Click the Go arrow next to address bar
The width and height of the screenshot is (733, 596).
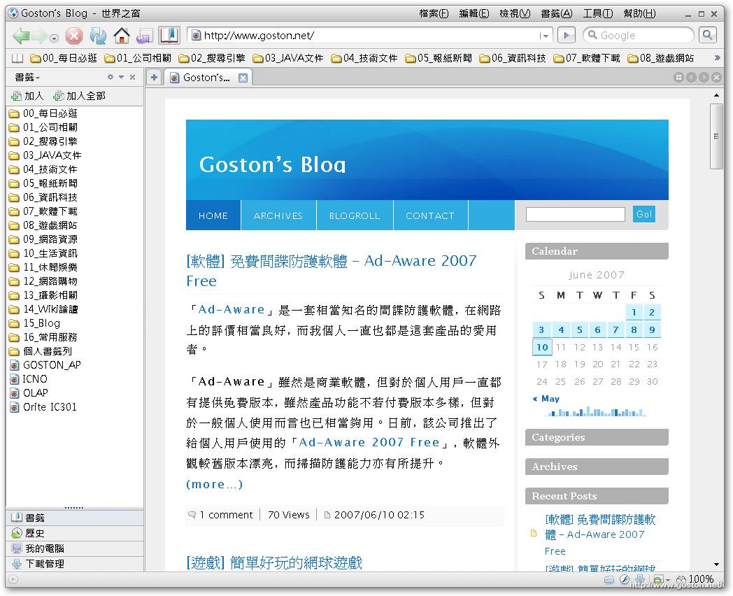pos(567,35)
